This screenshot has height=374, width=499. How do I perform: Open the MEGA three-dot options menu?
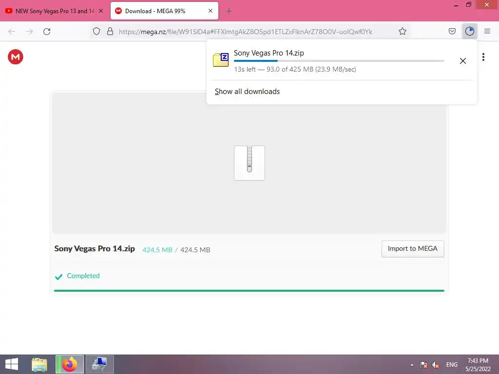(x=483, y=57)
